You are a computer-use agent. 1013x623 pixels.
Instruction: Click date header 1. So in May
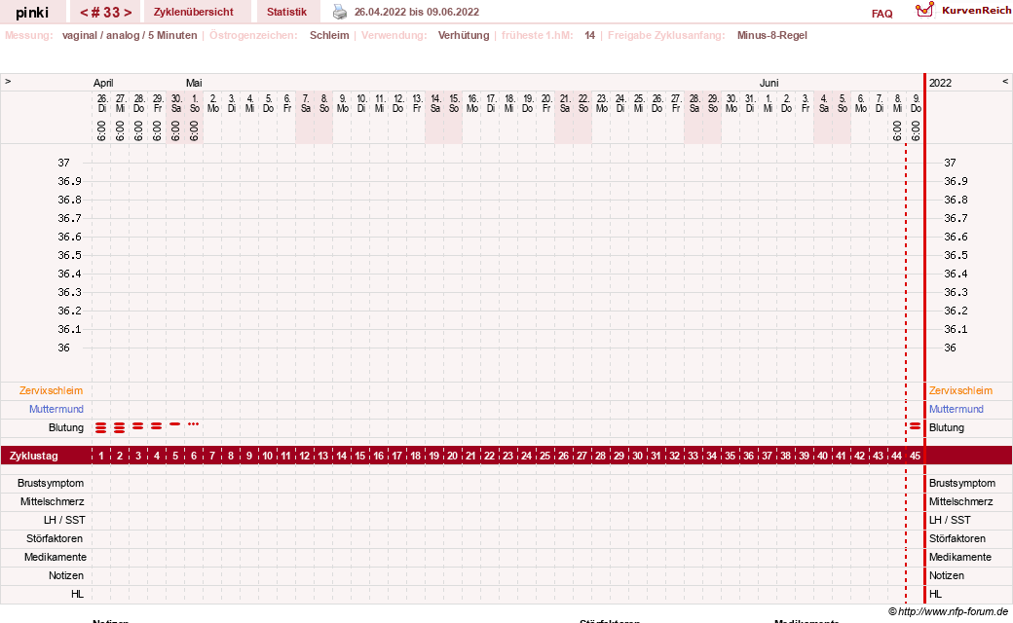pyautogui.click(x=195, y=103)
